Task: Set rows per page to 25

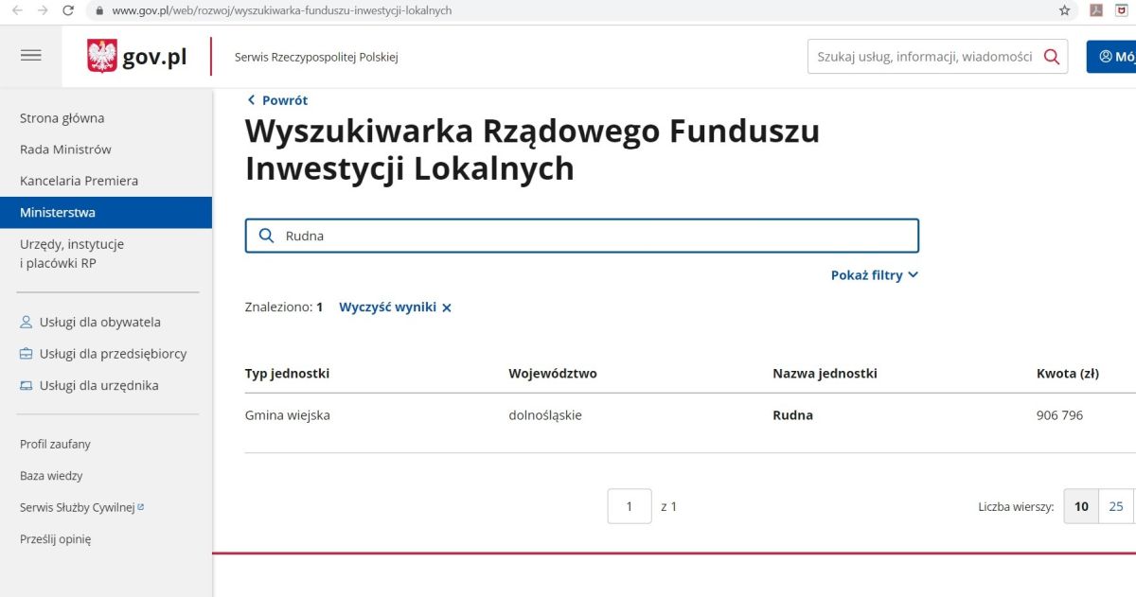Action: [x=1115, y=506]
